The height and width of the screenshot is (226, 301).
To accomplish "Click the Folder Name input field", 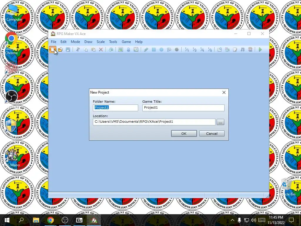I will click(x=115, y=108).
